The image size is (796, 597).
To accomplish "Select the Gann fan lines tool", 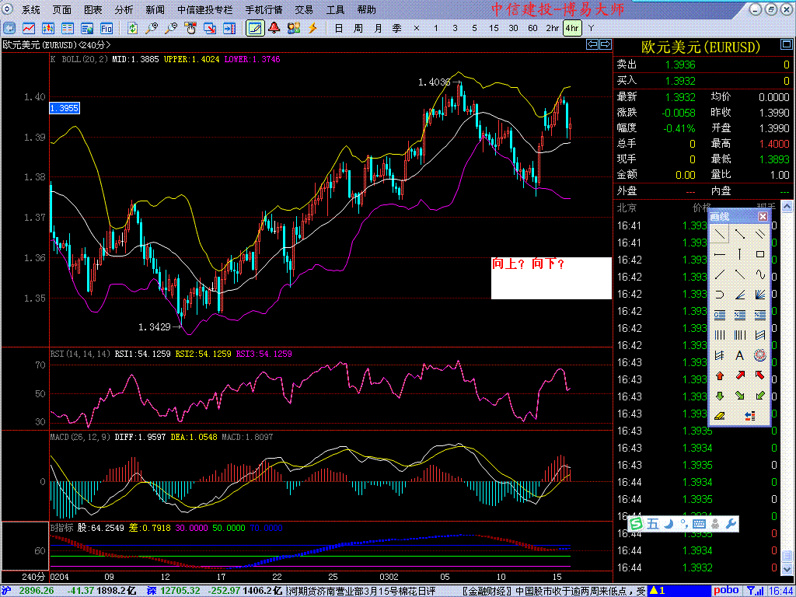I will click(x=760, y=295).
